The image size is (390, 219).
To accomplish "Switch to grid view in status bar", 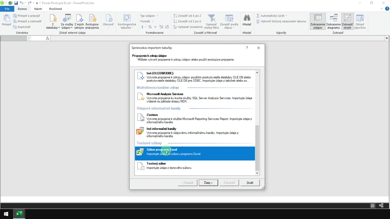I will [373, 206].
